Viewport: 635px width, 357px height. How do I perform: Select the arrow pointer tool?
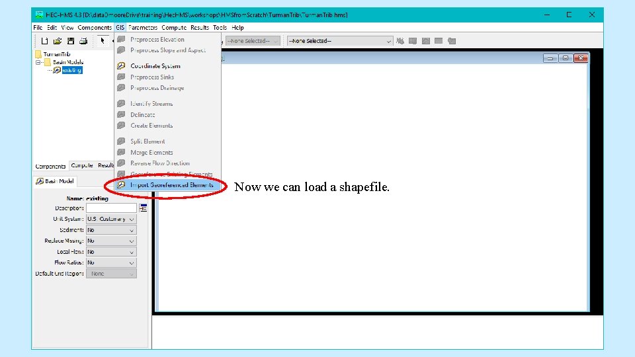pyautogui.click(x=103, y=41)
